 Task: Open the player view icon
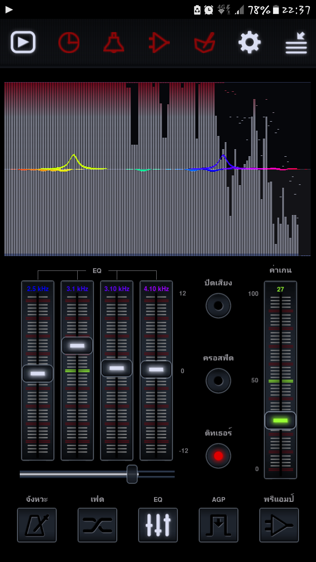point(23,43)
